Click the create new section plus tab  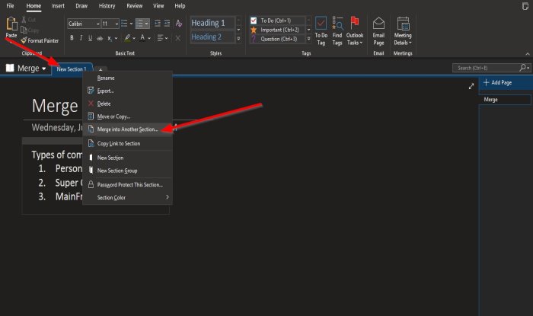101,69
